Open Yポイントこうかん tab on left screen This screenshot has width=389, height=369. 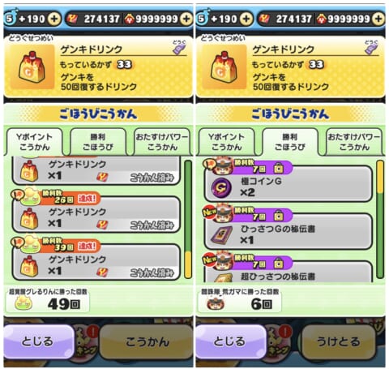point(34,142)
